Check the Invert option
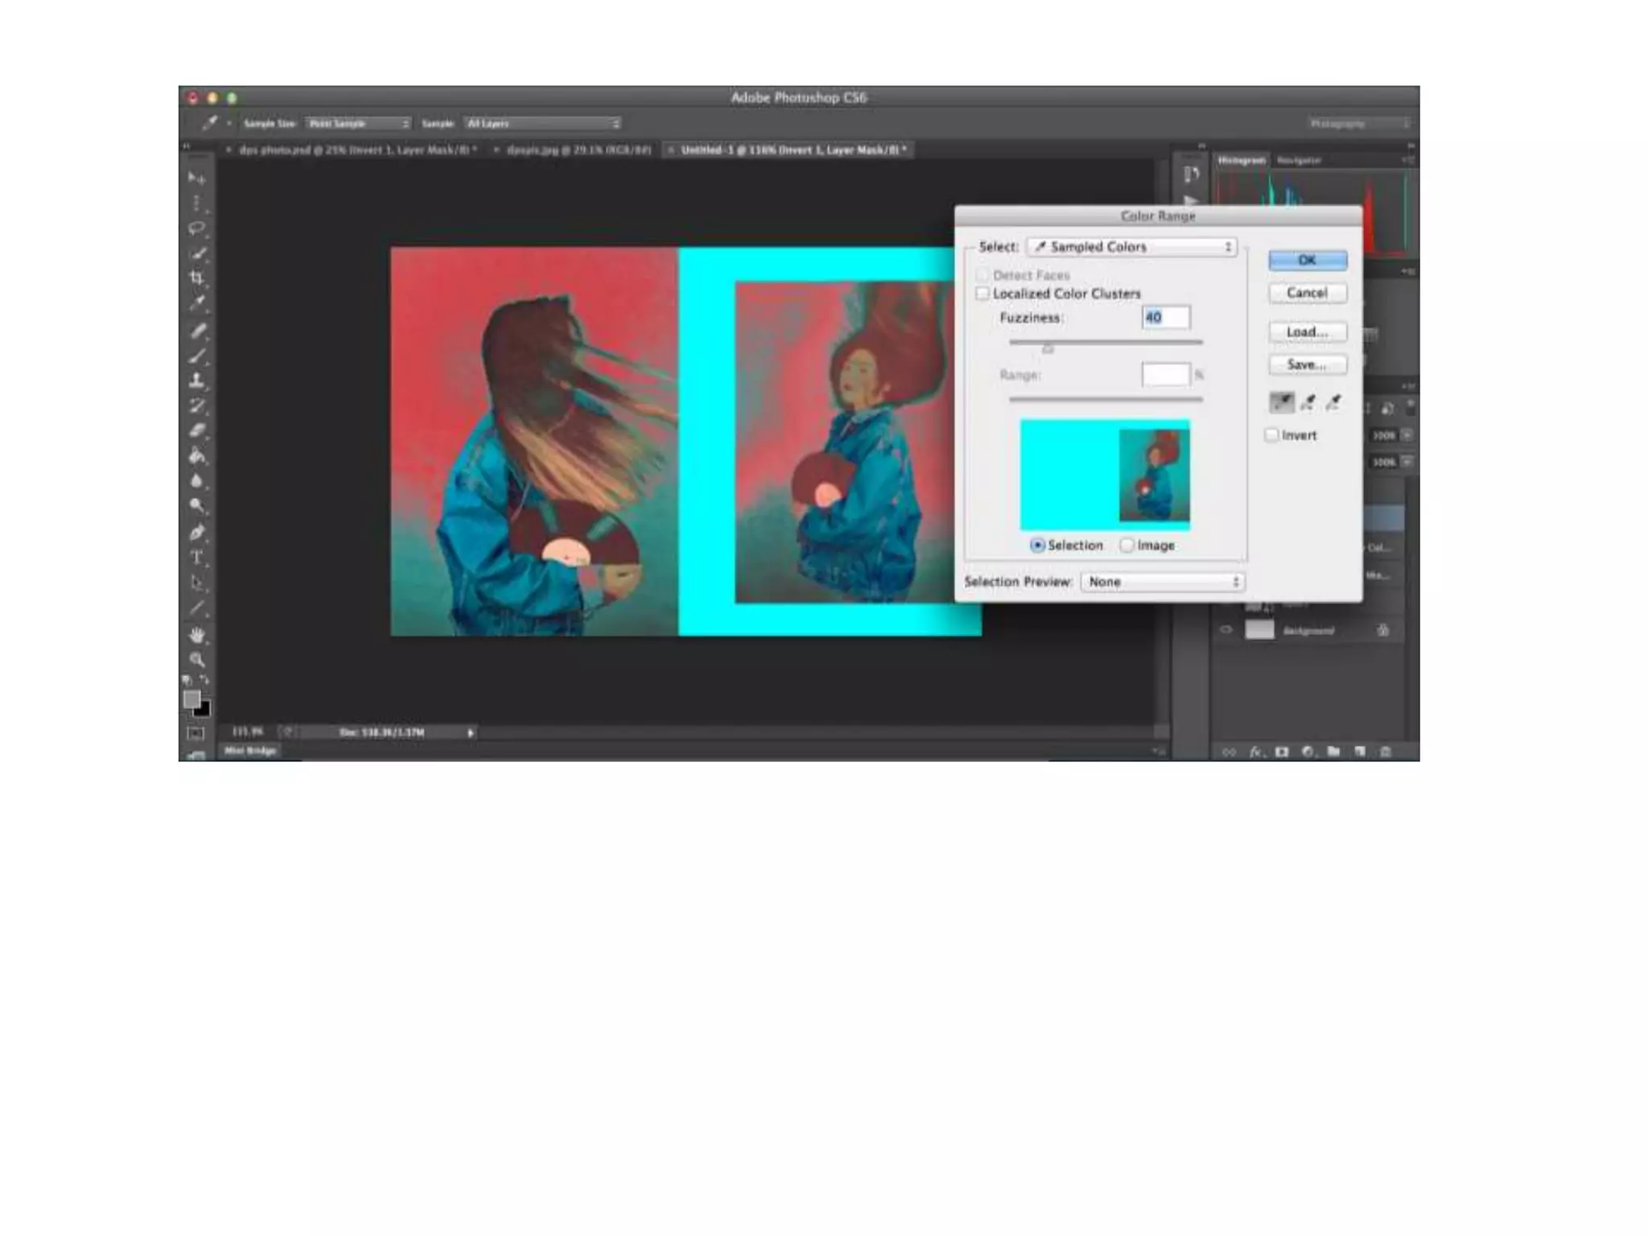Screen dimensions: 1648x1236 1271,435
